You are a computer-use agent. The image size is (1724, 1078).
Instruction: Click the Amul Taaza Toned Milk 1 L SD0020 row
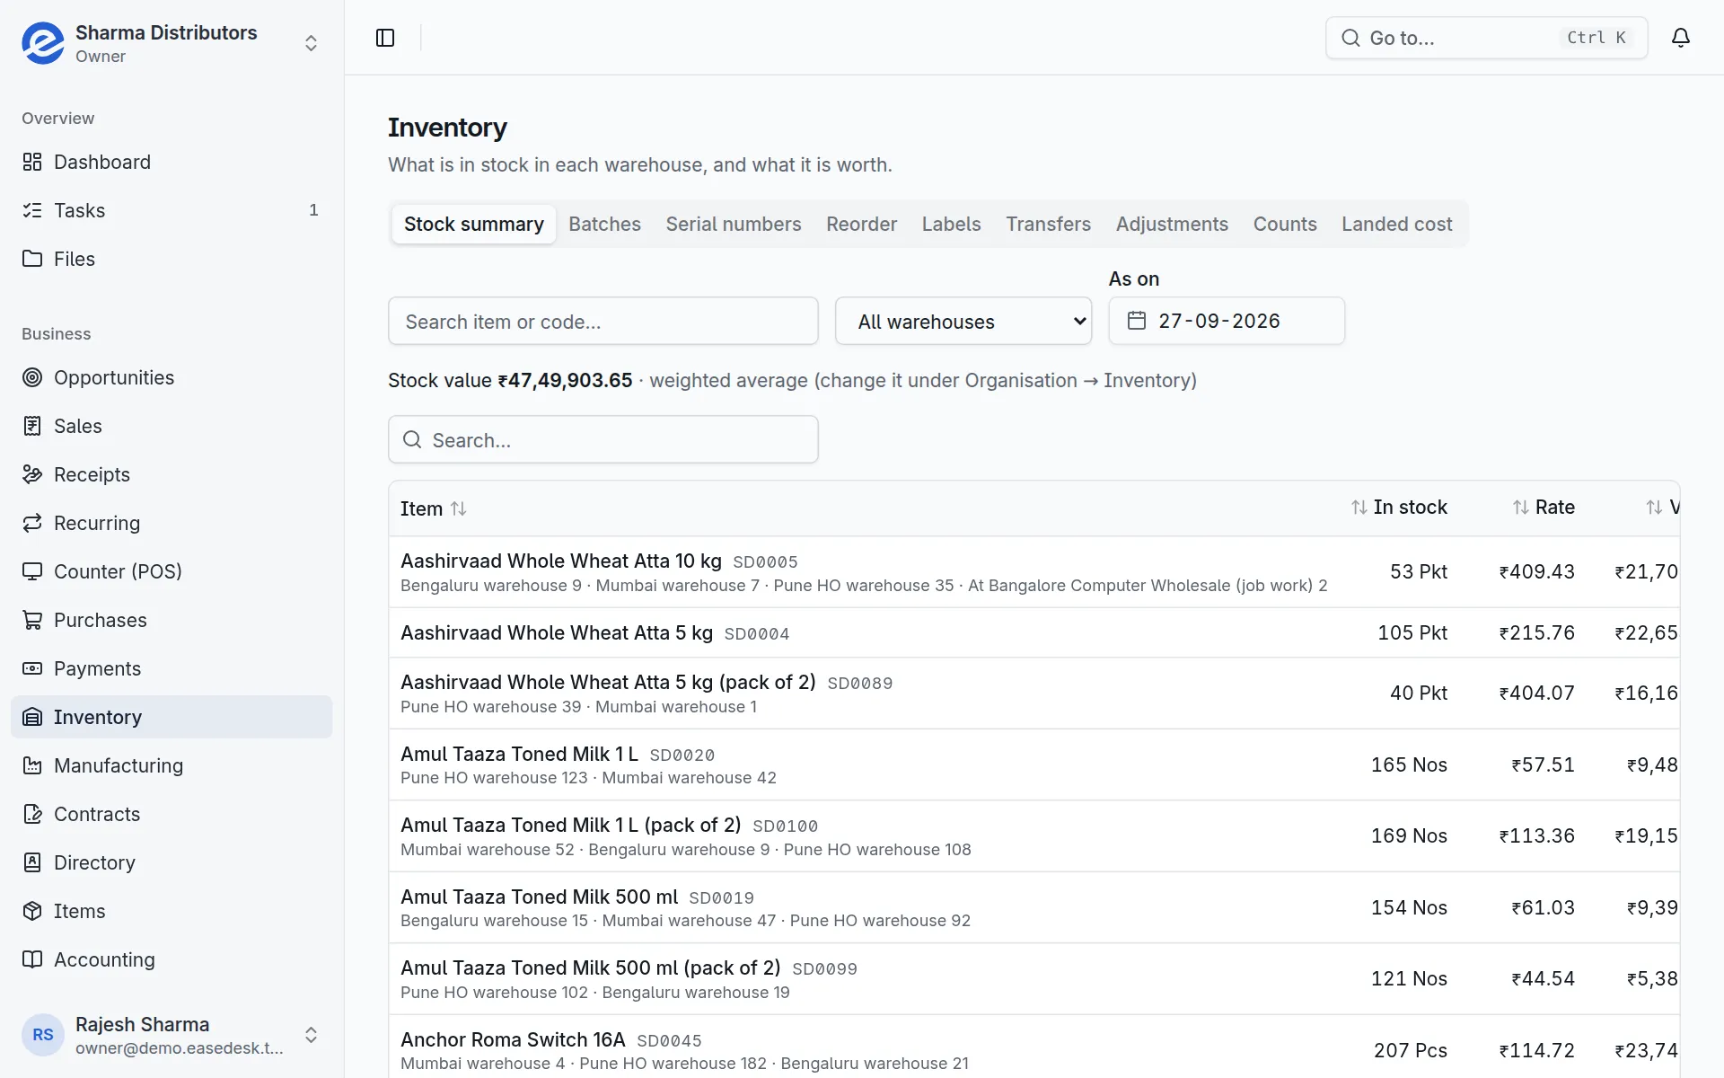1034,764
